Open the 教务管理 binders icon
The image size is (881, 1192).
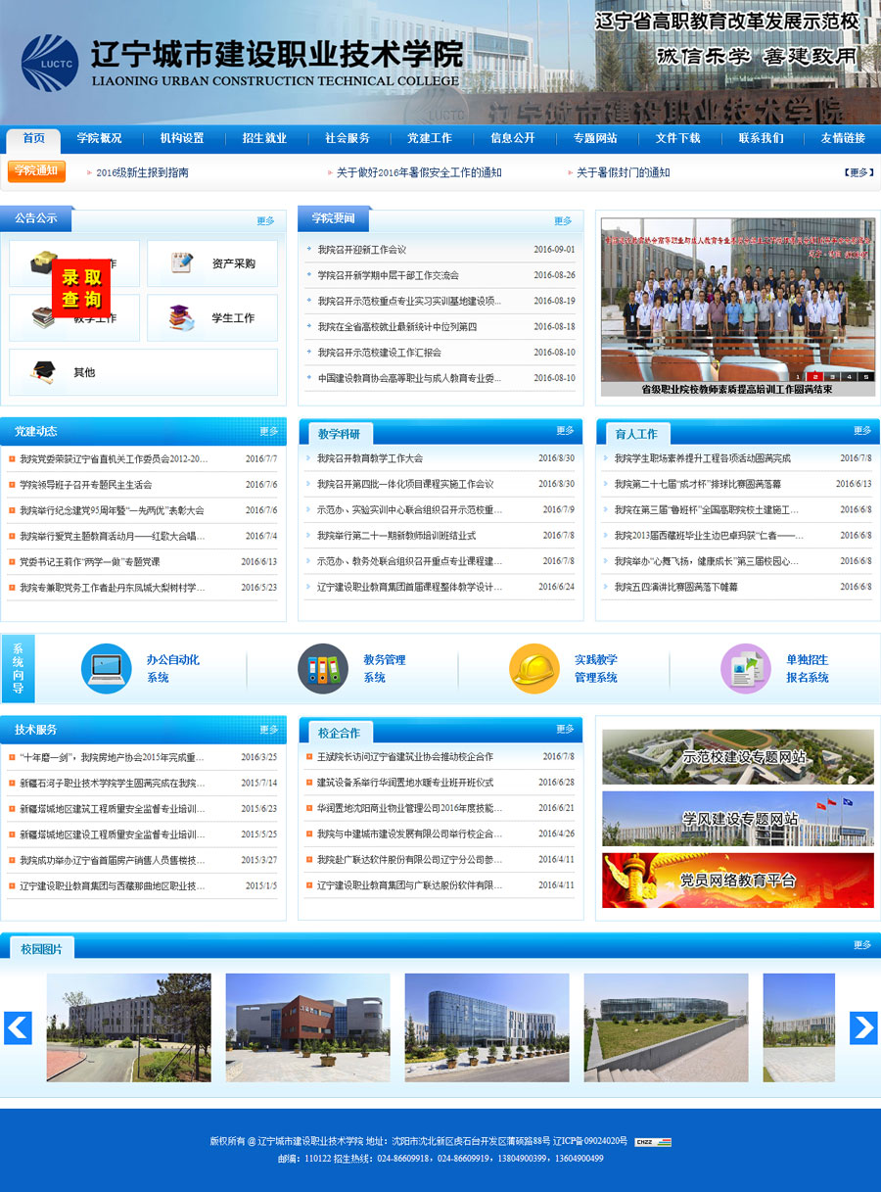tap(323, 669)
